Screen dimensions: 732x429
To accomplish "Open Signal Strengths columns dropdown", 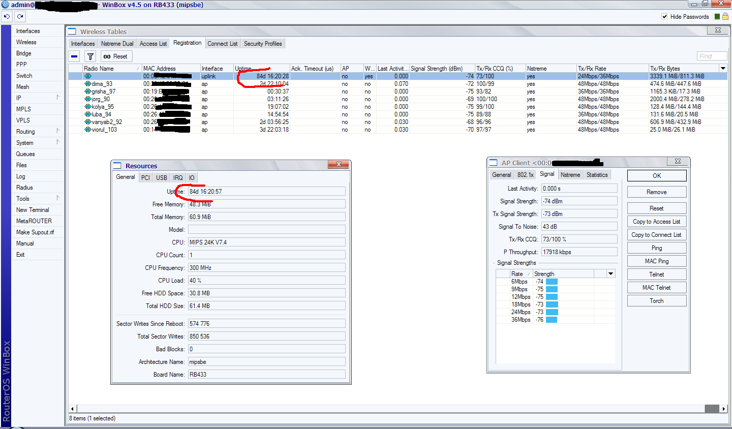I will click(x=611, y=274).
